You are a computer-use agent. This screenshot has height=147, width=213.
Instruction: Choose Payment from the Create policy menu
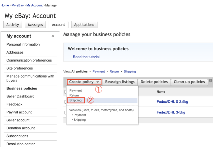coord(76,90)
